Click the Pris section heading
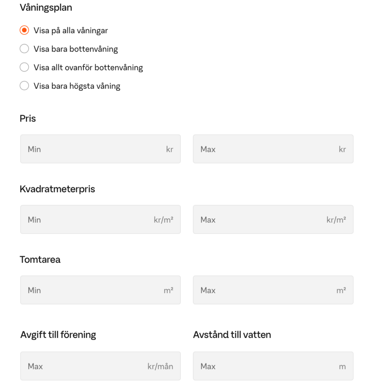This screenshot has height=392, width=379. [x=28, y=119]
